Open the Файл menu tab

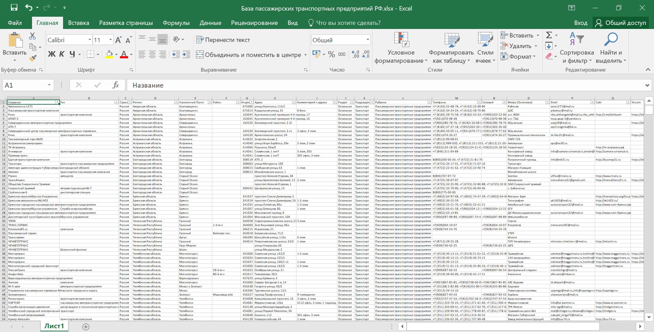(x=15, y=23)
